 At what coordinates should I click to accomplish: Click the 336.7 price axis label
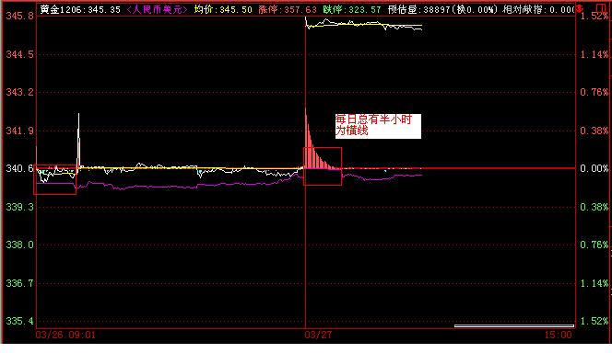[19, 283]
